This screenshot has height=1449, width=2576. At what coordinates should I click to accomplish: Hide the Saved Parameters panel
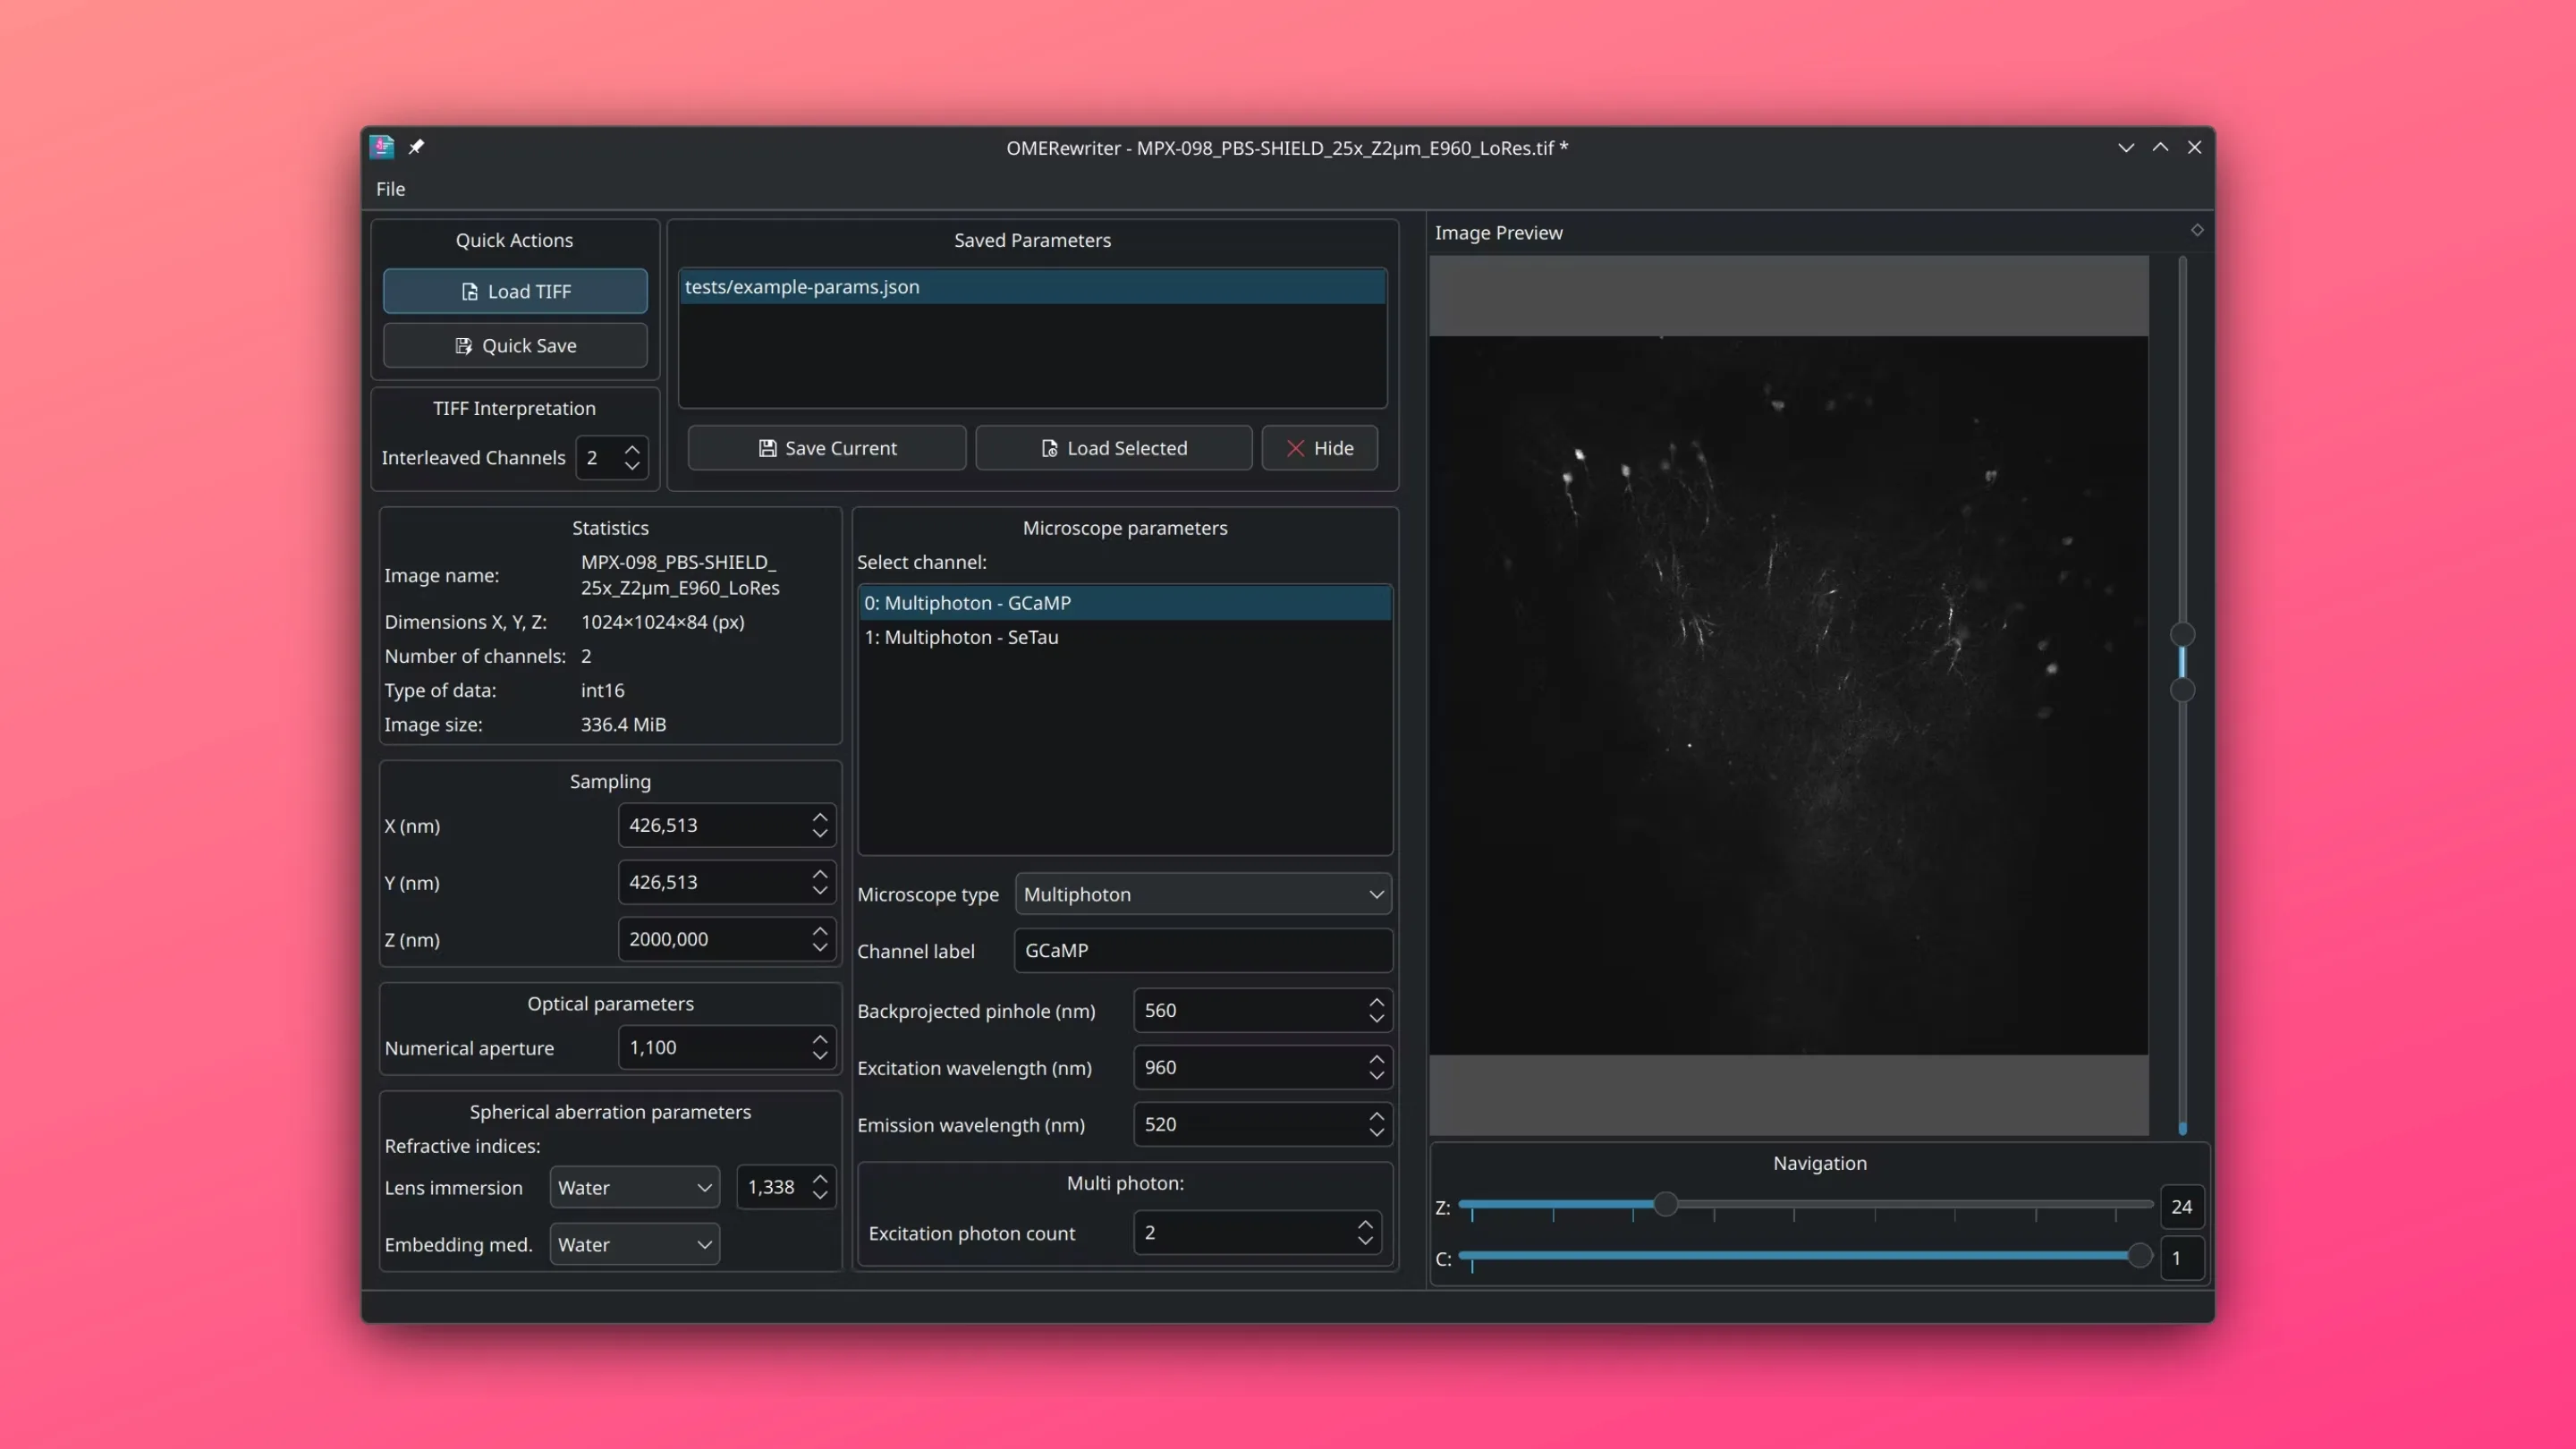pos(1319,448)
